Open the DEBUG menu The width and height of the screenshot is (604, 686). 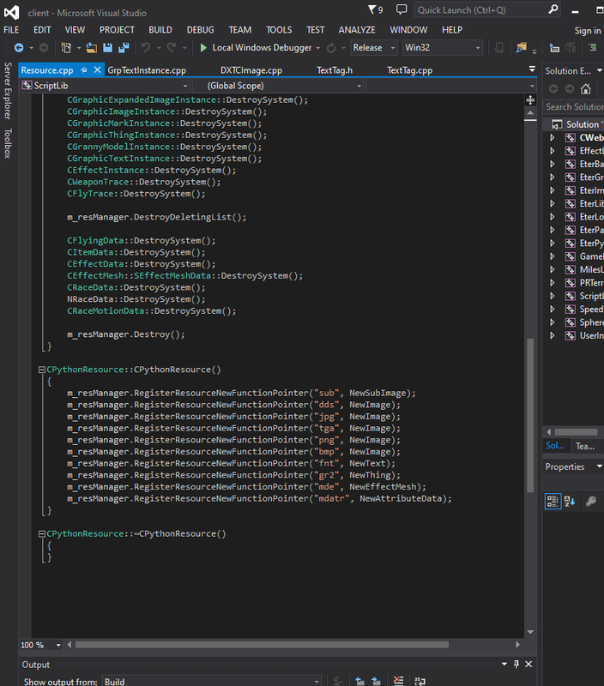point(200,30)
